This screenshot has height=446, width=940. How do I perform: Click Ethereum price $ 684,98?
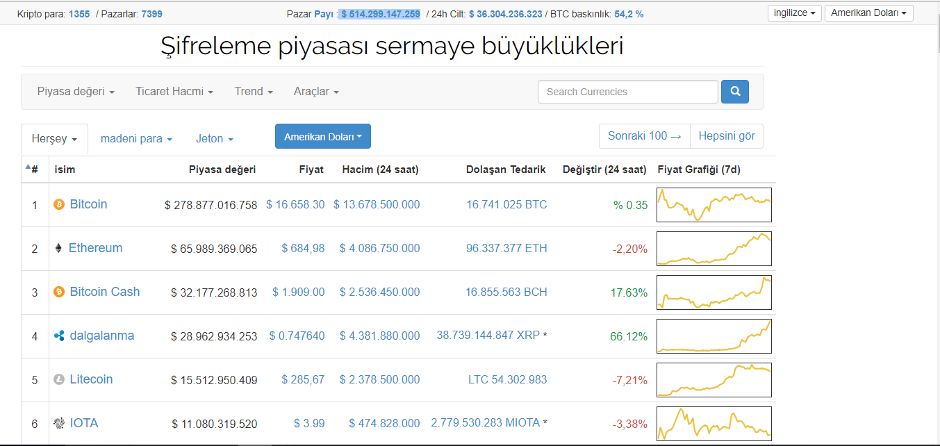coord(303,248)
